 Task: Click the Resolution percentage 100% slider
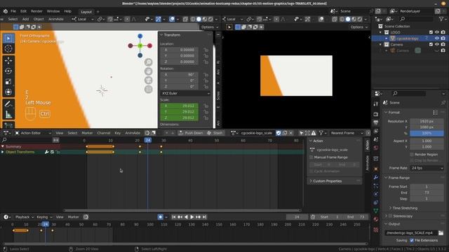pos(427,133)
